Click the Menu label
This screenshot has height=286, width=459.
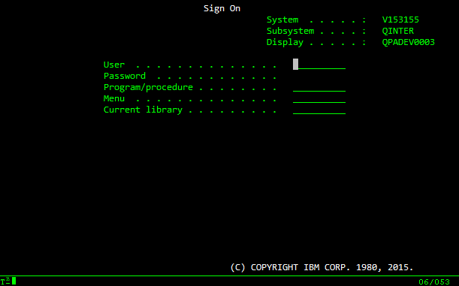pyautogui.click(x=114, y=98)
